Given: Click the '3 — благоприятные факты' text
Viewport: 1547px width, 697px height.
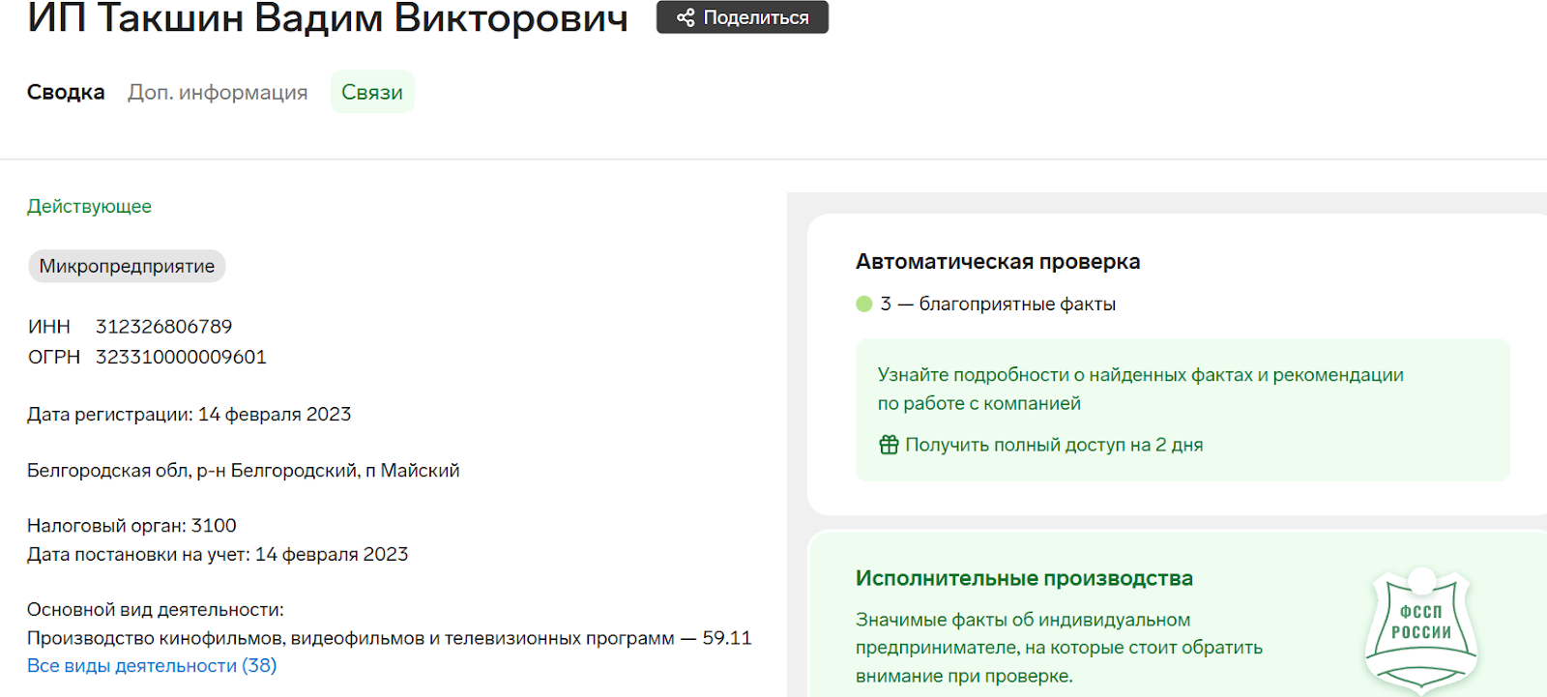Looking at the screenshot, I should click(x=998, y=305).
